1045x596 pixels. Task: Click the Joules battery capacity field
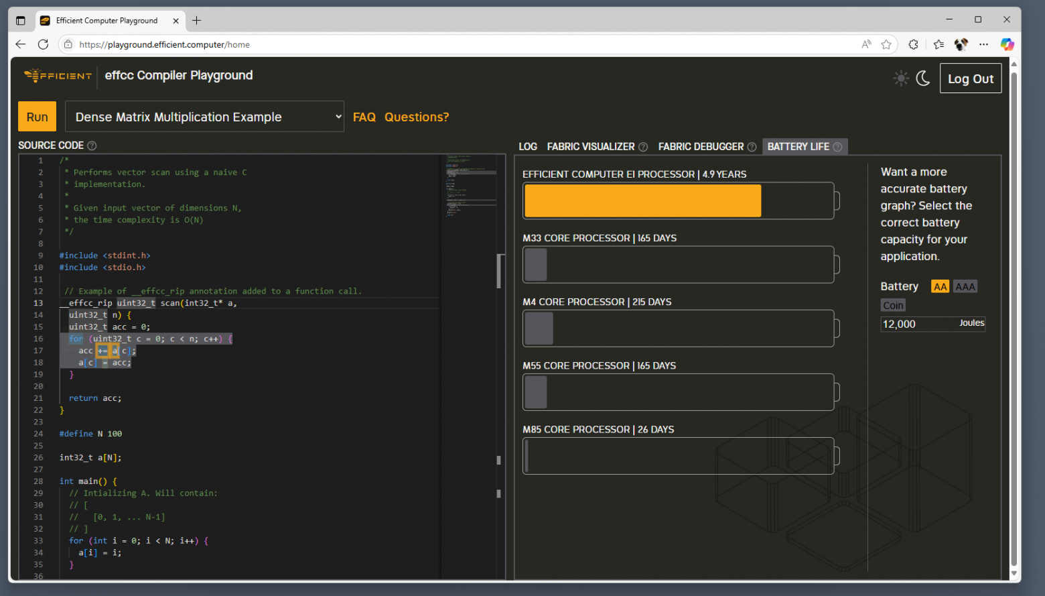point(919,324)
